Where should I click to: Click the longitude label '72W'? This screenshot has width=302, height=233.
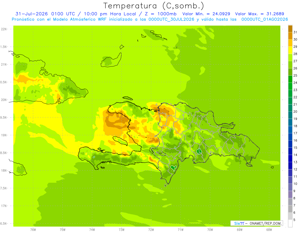point(151,229)
